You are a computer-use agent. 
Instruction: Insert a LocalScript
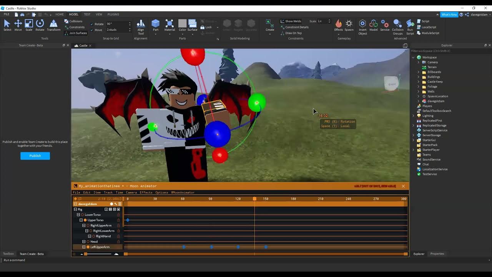tap(426, 27)
